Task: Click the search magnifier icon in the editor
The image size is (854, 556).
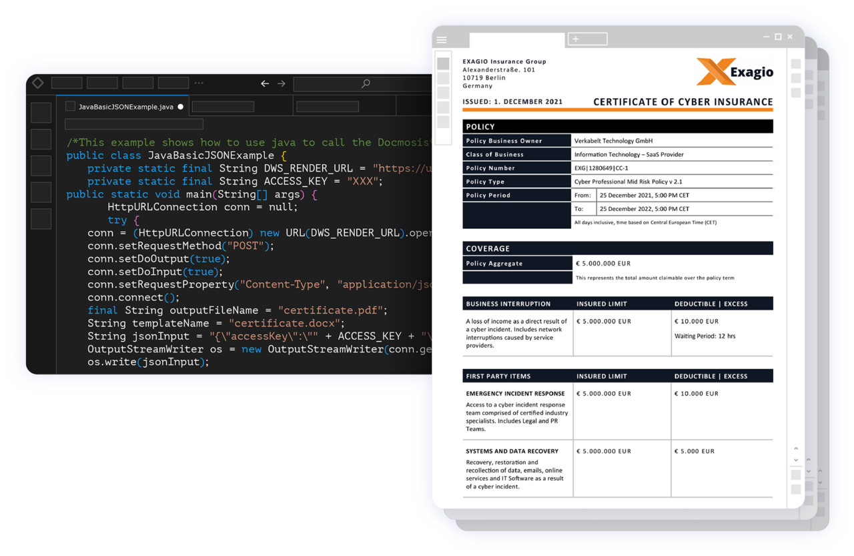Action: point(365,83)
